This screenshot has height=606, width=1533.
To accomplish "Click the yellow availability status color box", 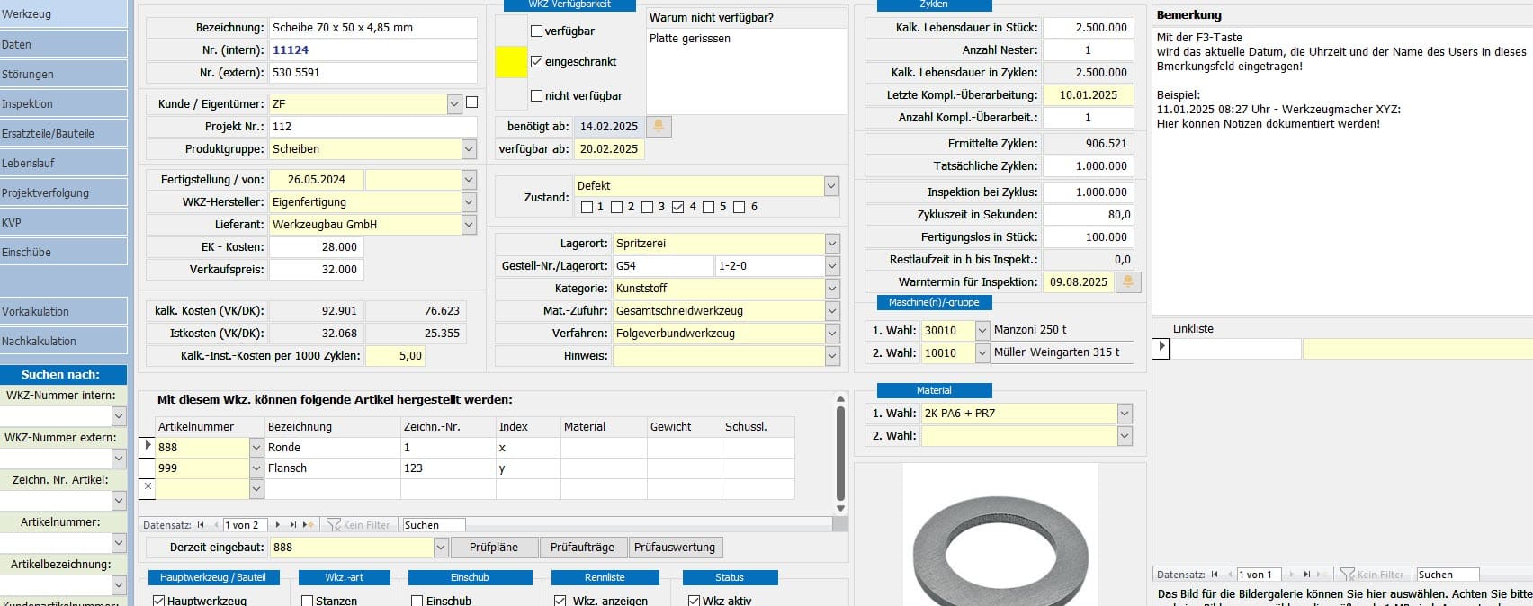I will 512,62.
